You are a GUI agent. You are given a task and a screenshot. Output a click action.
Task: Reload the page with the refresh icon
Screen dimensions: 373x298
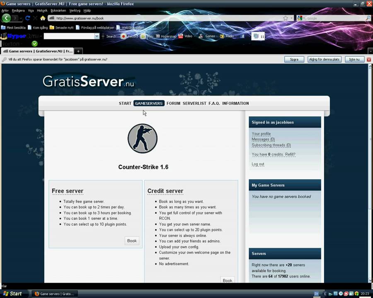click(28, 18)
